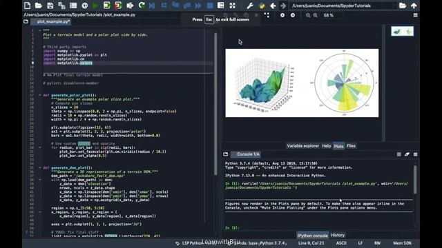Collapse the 'with np.load' block
The image size is (442, 248).
tap(40, 180)
